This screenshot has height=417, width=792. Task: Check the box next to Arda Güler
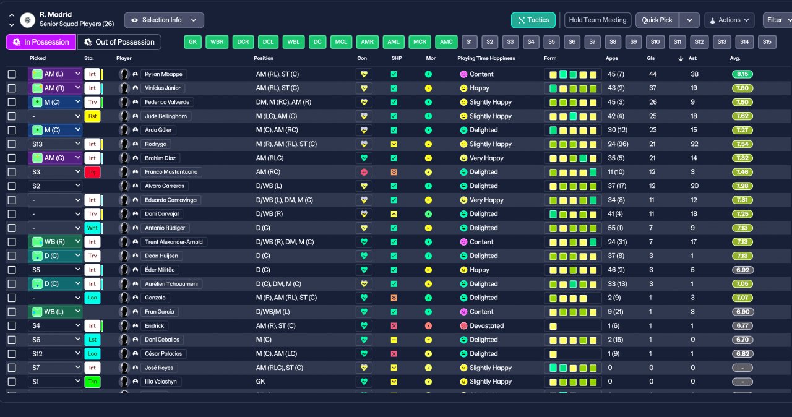[x=12, y=130]
